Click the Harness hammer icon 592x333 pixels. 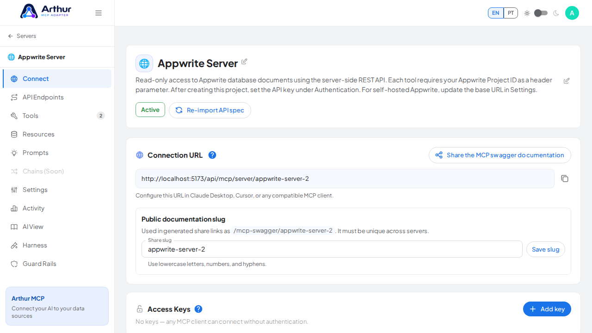[14, 245]
